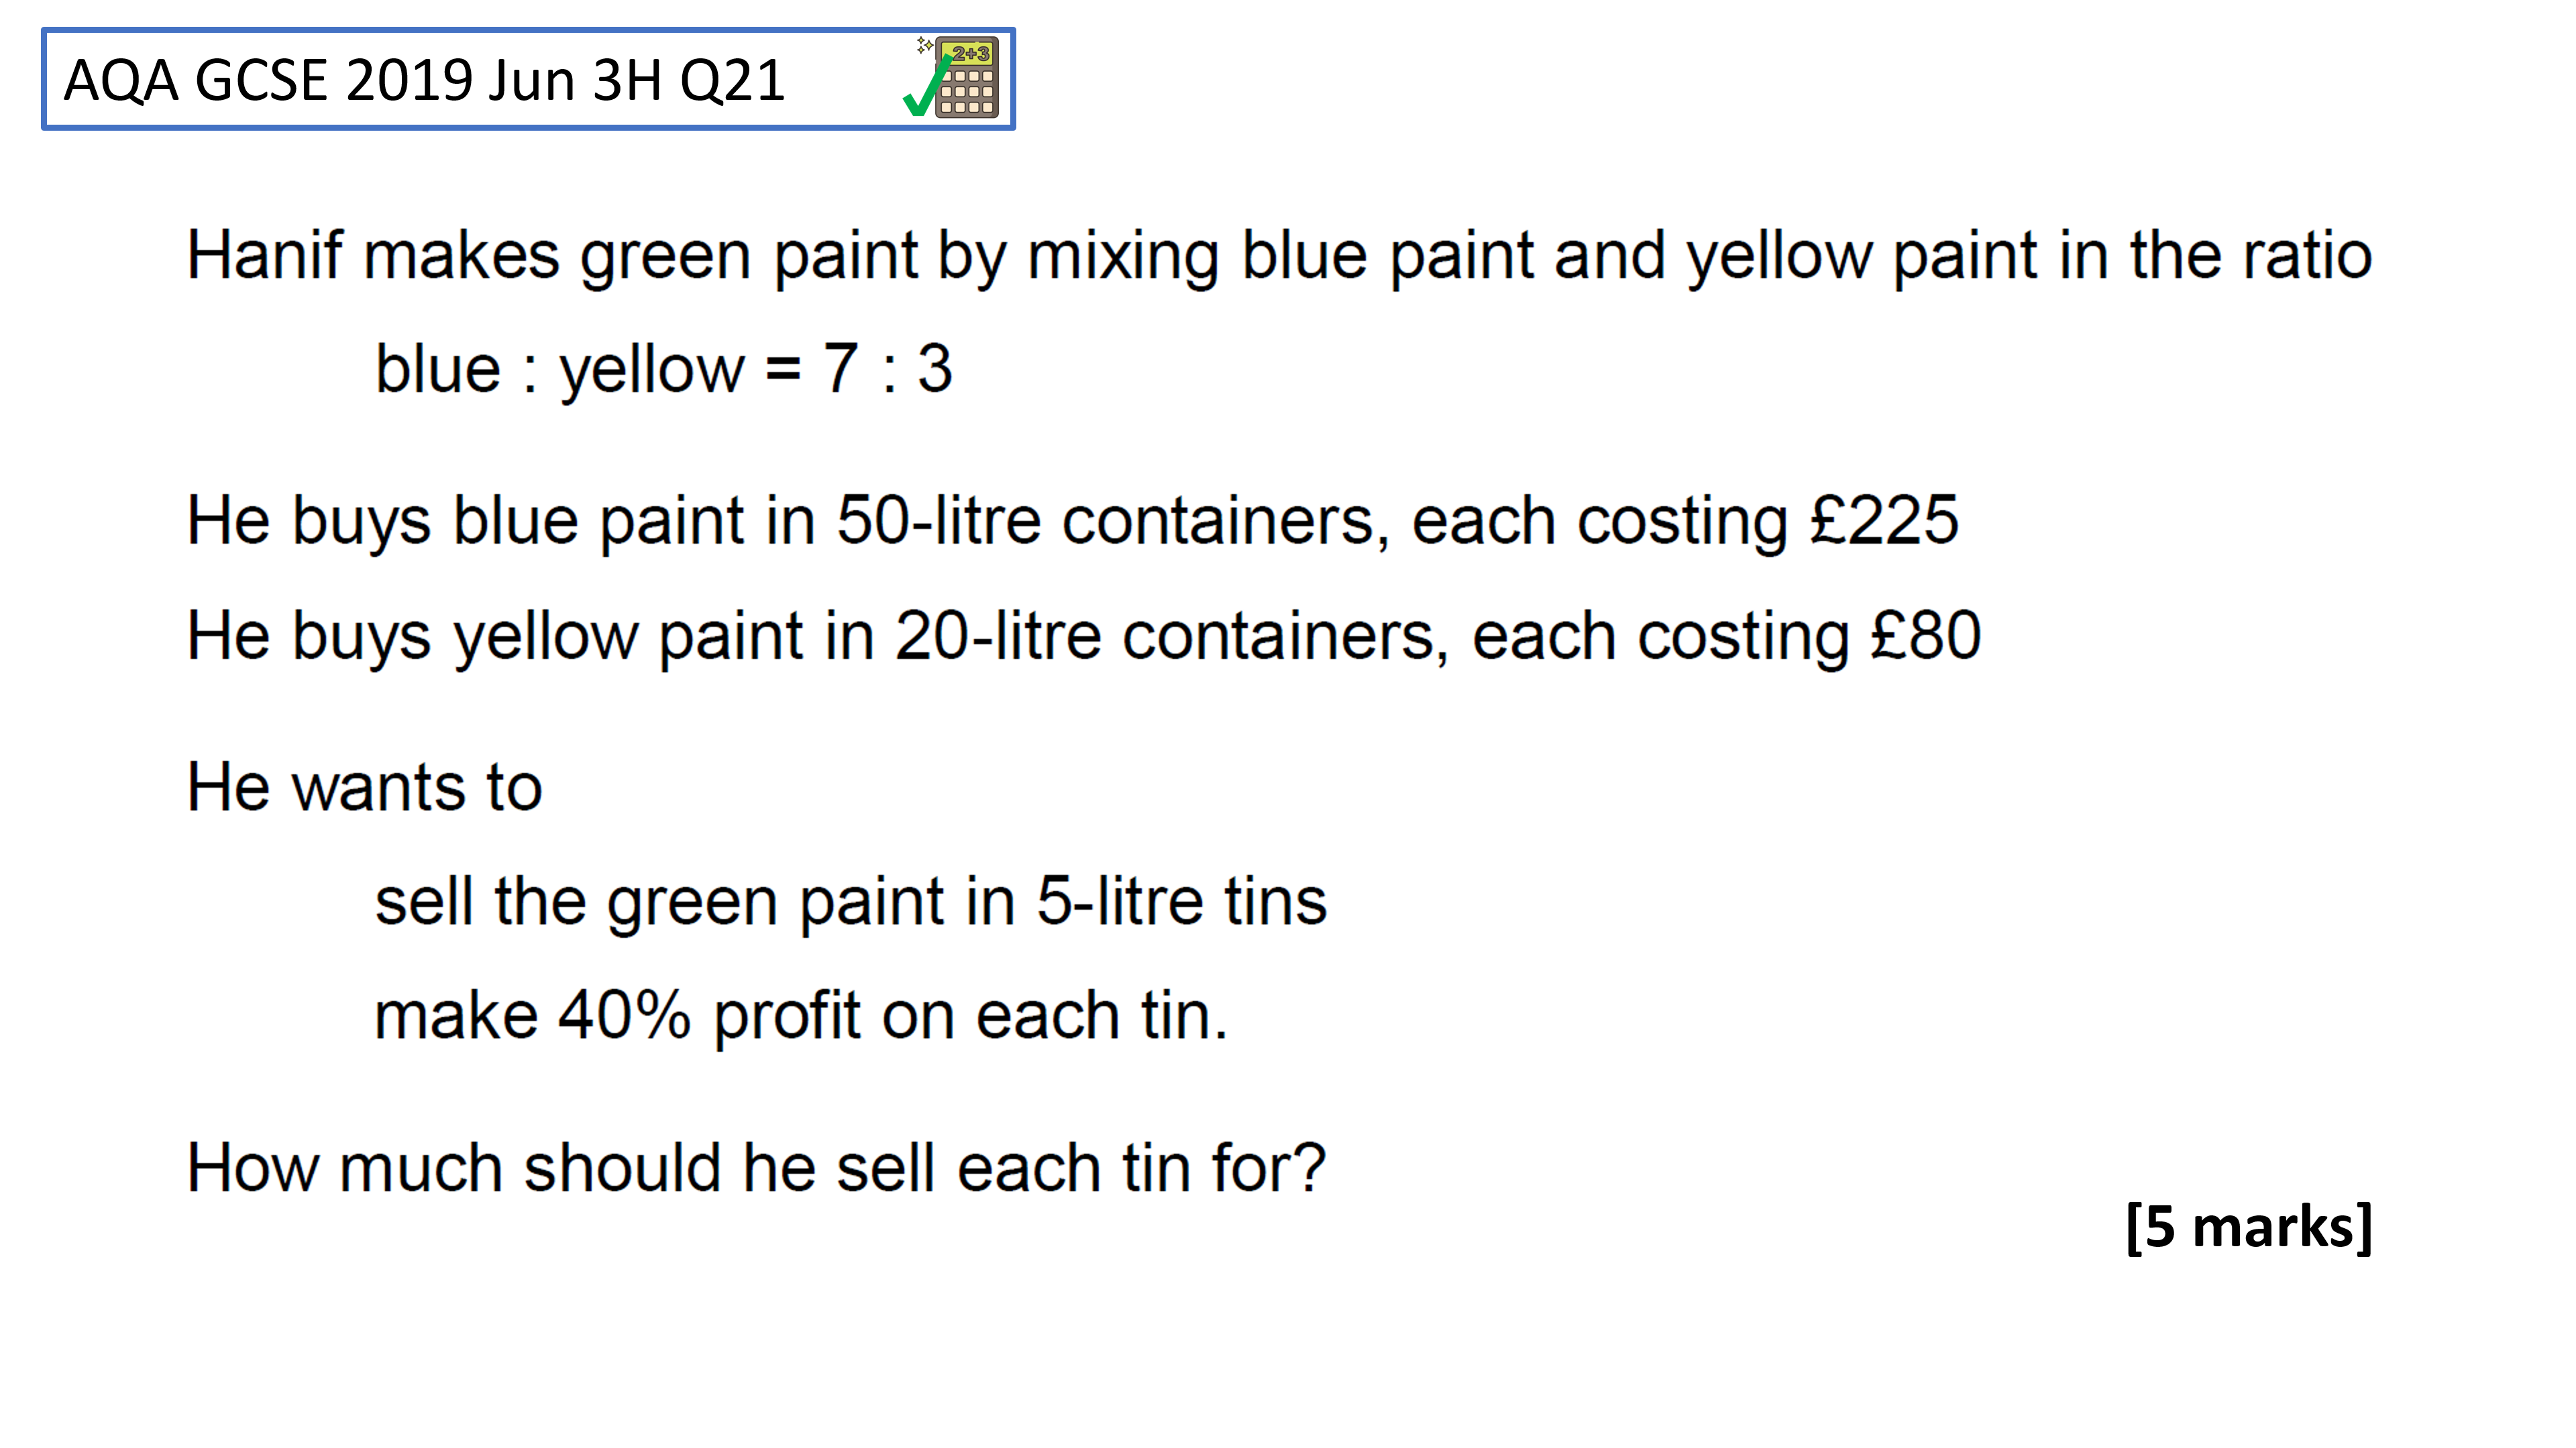Click the words He buys yellow paint
Image resolution: width=2576 pixels, height=1448 pixels.
coord(495,637)
